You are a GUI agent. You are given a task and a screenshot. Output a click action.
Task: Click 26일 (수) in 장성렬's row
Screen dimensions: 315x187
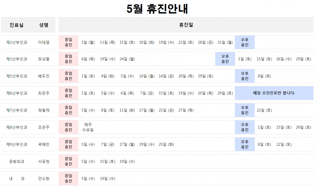pos(284,59)
